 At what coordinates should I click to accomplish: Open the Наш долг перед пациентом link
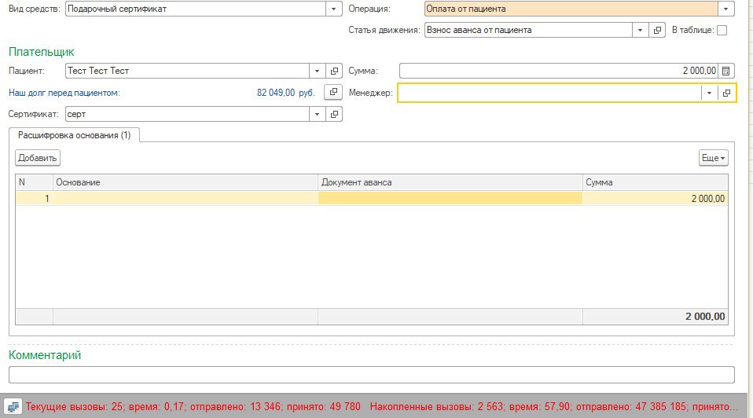[x=64, y=93]
